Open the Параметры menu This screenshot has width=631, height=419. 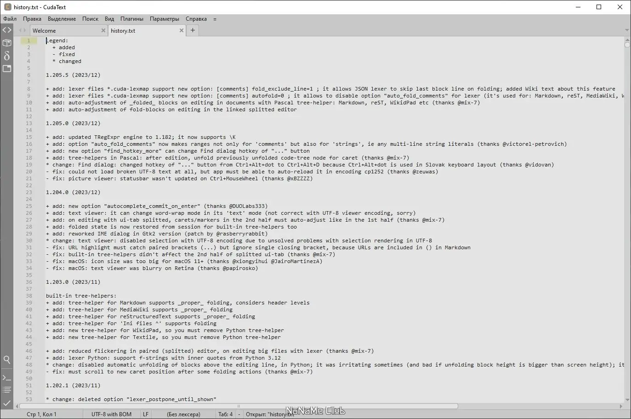(x=165, y=19)
